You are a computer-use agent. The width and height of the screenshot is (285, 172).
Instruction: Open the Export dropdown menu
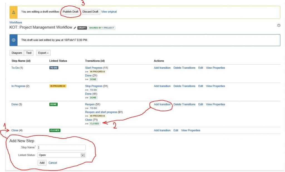(x=43, y=53)
